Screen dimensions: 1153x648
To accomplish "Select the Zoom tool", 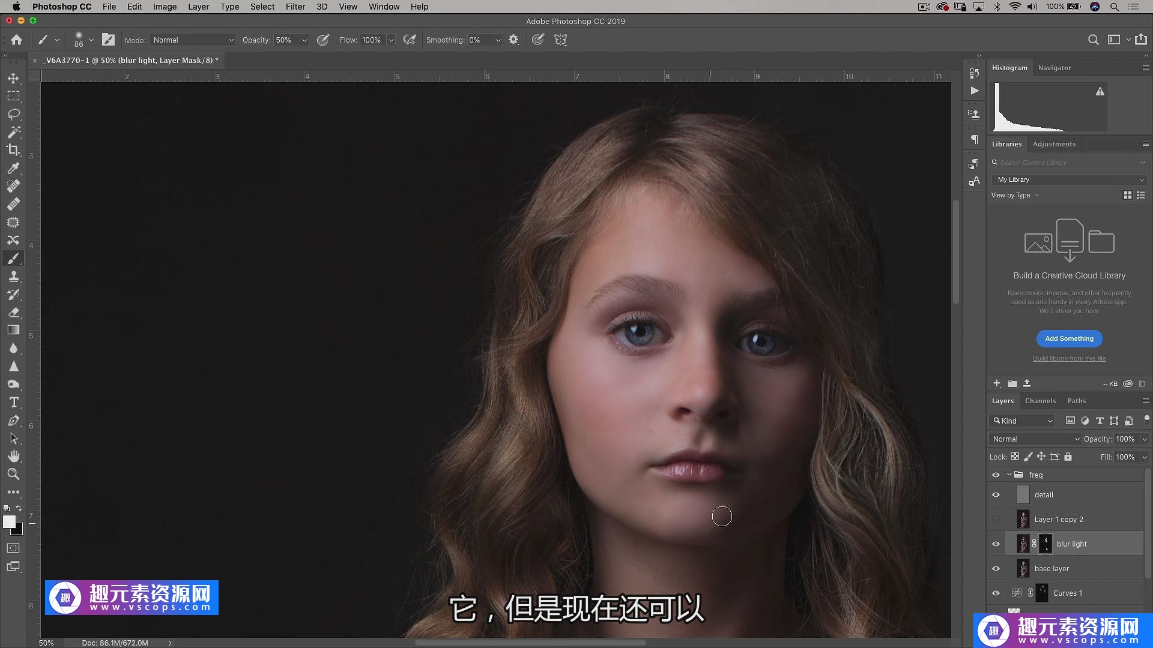I will click(13, 475).
